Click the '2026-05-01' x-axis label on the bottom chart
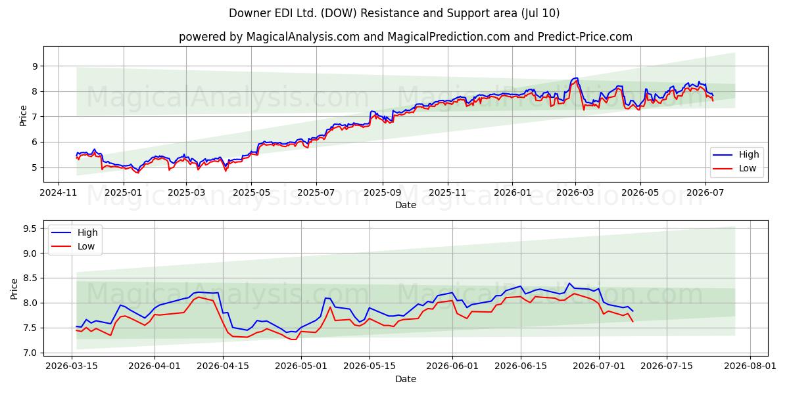The width and height of the screenshot is (789, 394). [301, 366]
